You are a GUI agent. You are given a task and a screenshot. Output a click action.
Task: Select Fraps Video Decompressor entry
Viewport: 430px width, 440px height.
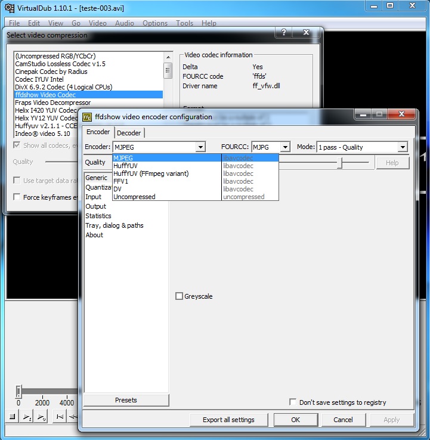[89, 103]
